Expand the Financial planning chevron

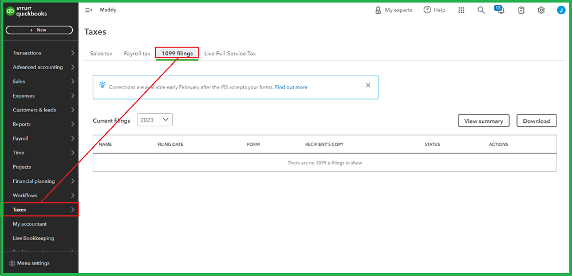click(x=73, y=181)
